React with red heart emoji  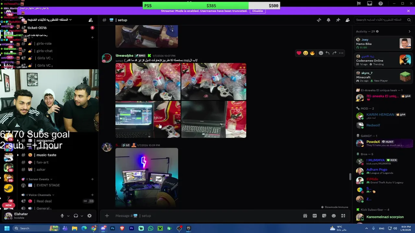click(299, 53)
